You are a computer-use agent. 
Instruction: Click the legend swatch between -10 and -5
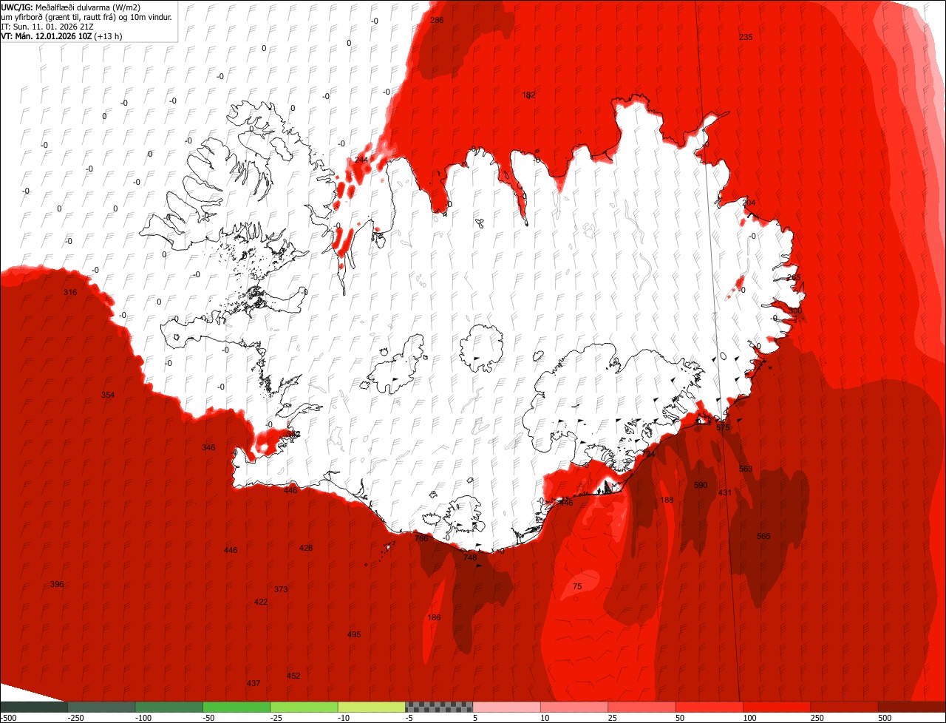[x=372, y=707]
